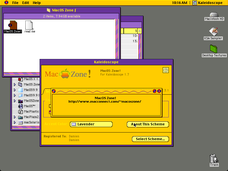Click the MacOS Zone ƒ window title bar
This screenshot has height=171, width=228.
(61, 10)
